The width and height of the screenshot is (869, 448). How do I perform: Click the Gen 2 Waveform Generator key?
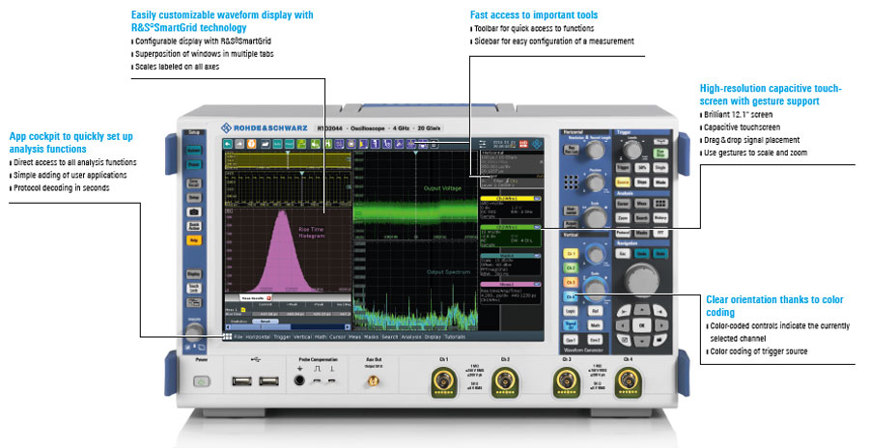point(595,339)
